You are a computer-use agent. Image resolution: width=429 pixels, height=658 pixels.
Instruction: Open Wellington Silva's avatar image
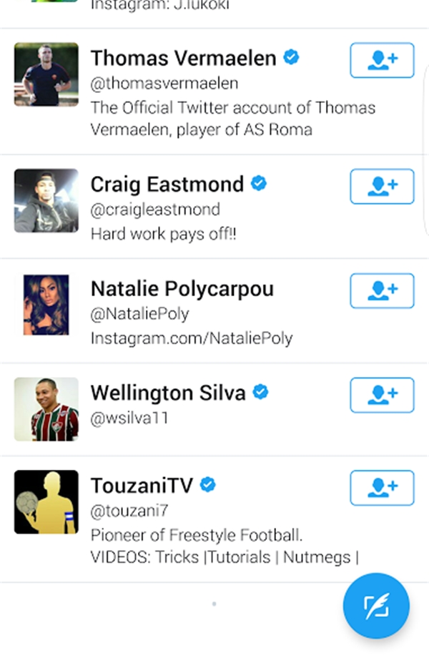click(46, 409)
